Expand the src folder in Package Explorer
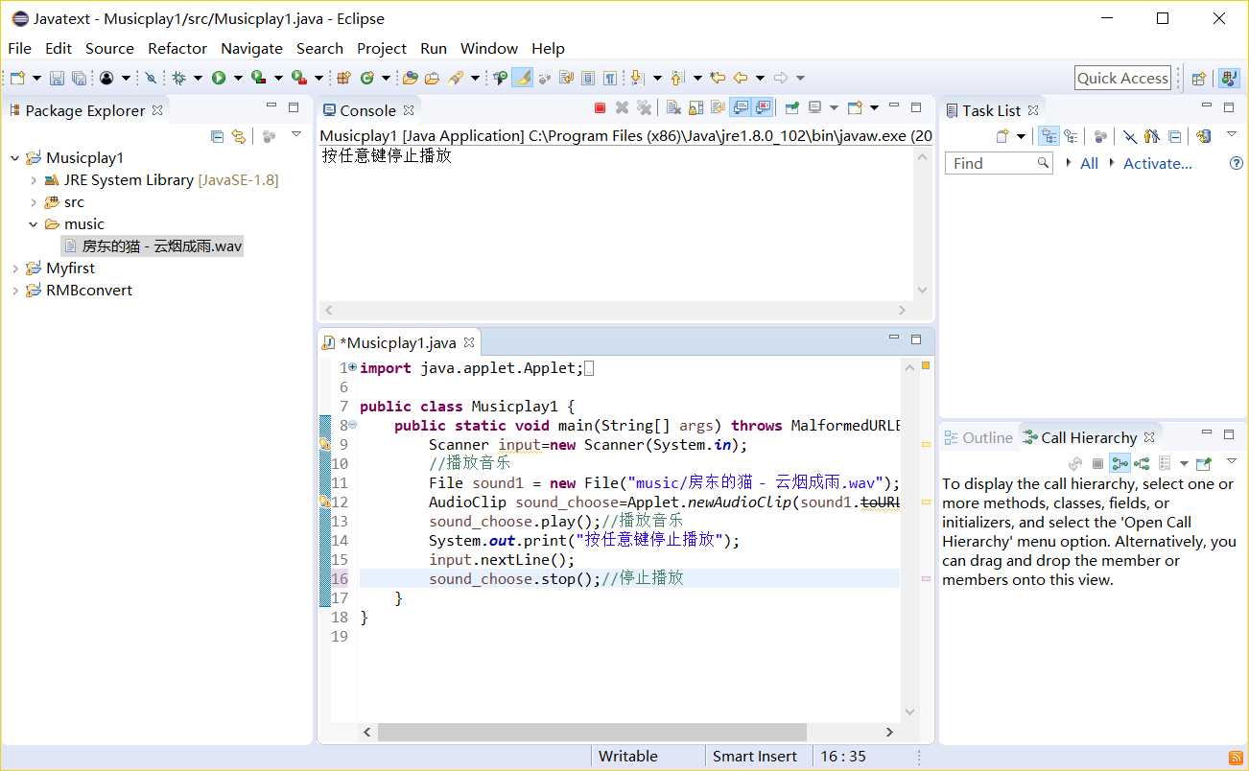 click(34, 202)
